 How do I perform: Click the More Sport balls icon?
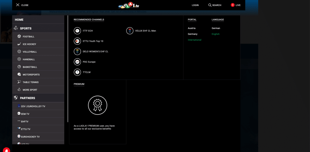pos(19,90)
